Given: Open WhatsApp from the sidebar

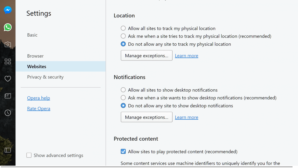Looking at the screenshot, I should point(8,27).
